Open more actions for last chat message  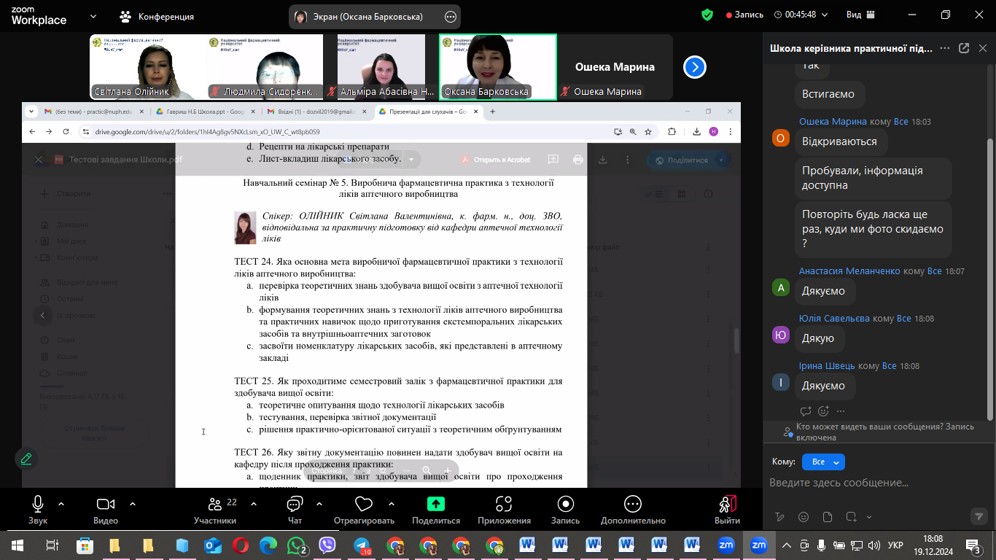tap(841, 411)
